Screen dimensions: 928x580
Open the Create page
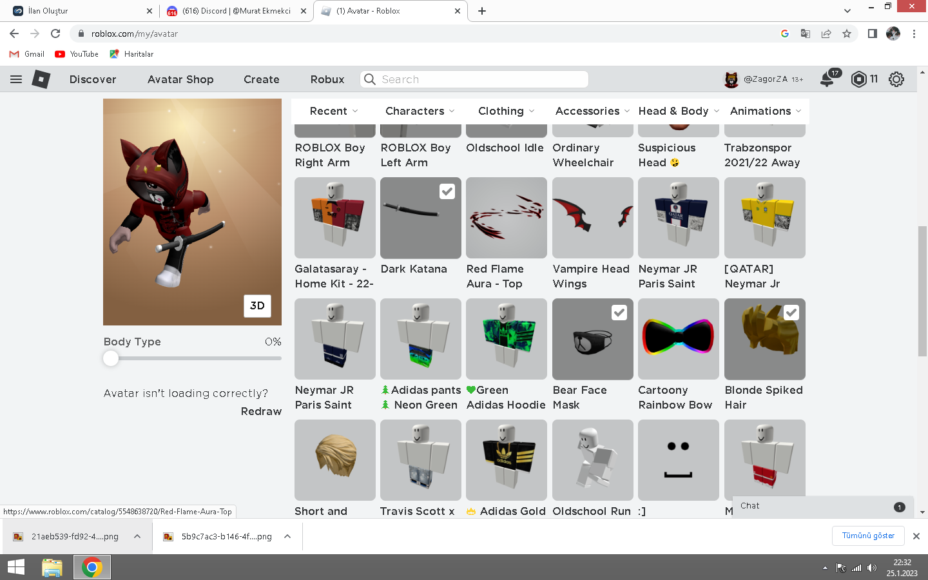262,79
